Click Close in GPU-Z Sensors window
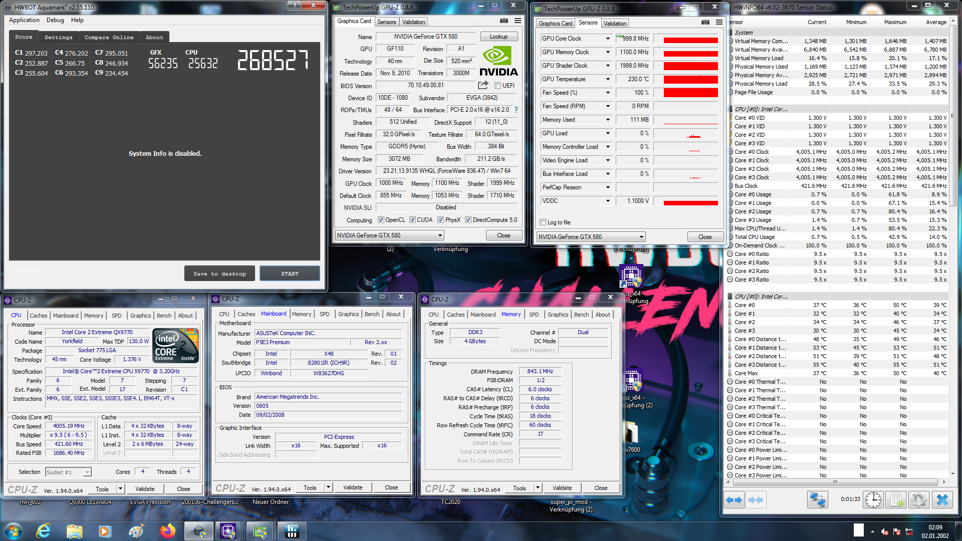Viewport: 962px width, 541px height. 705,237
